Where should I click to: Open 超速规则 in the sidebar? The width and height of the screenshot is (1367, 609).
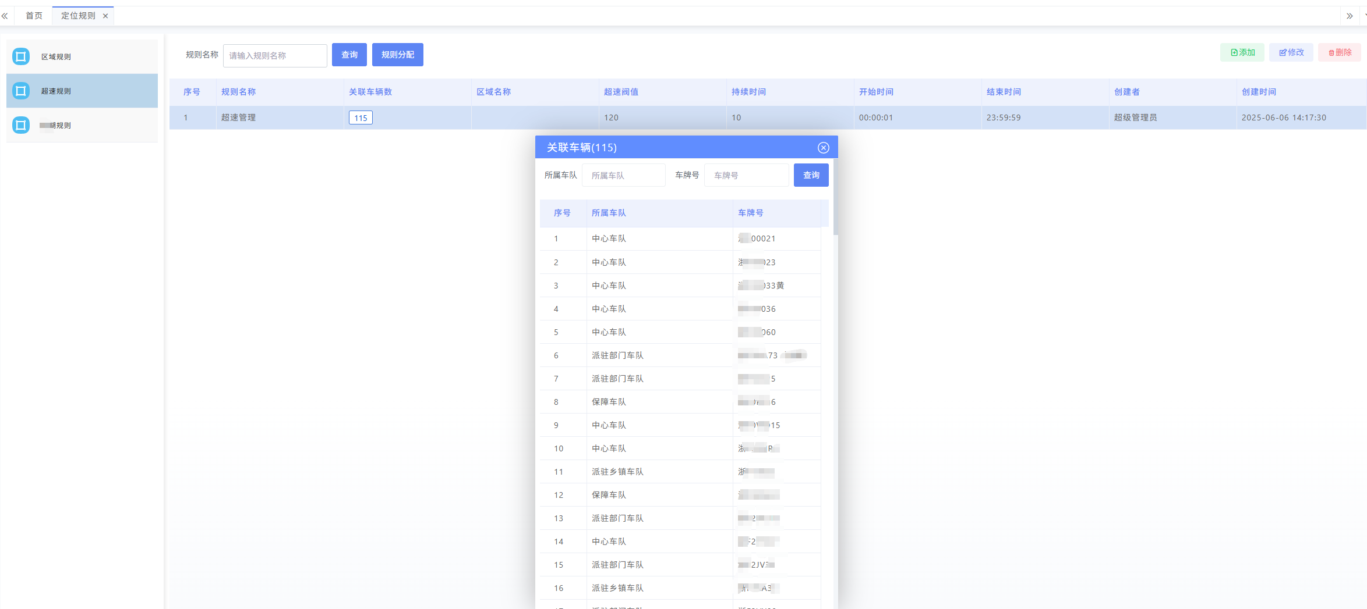point(82,91)
